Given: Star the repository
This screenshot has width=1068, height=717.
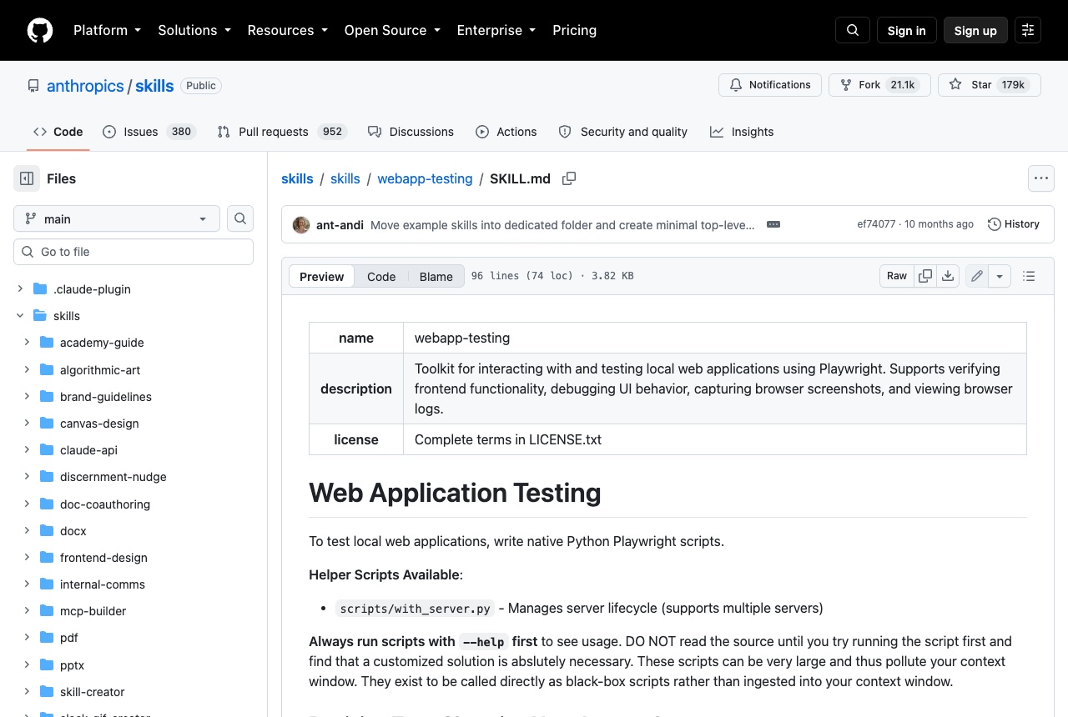Looking at the screenshot, I should tap(990, 85).
